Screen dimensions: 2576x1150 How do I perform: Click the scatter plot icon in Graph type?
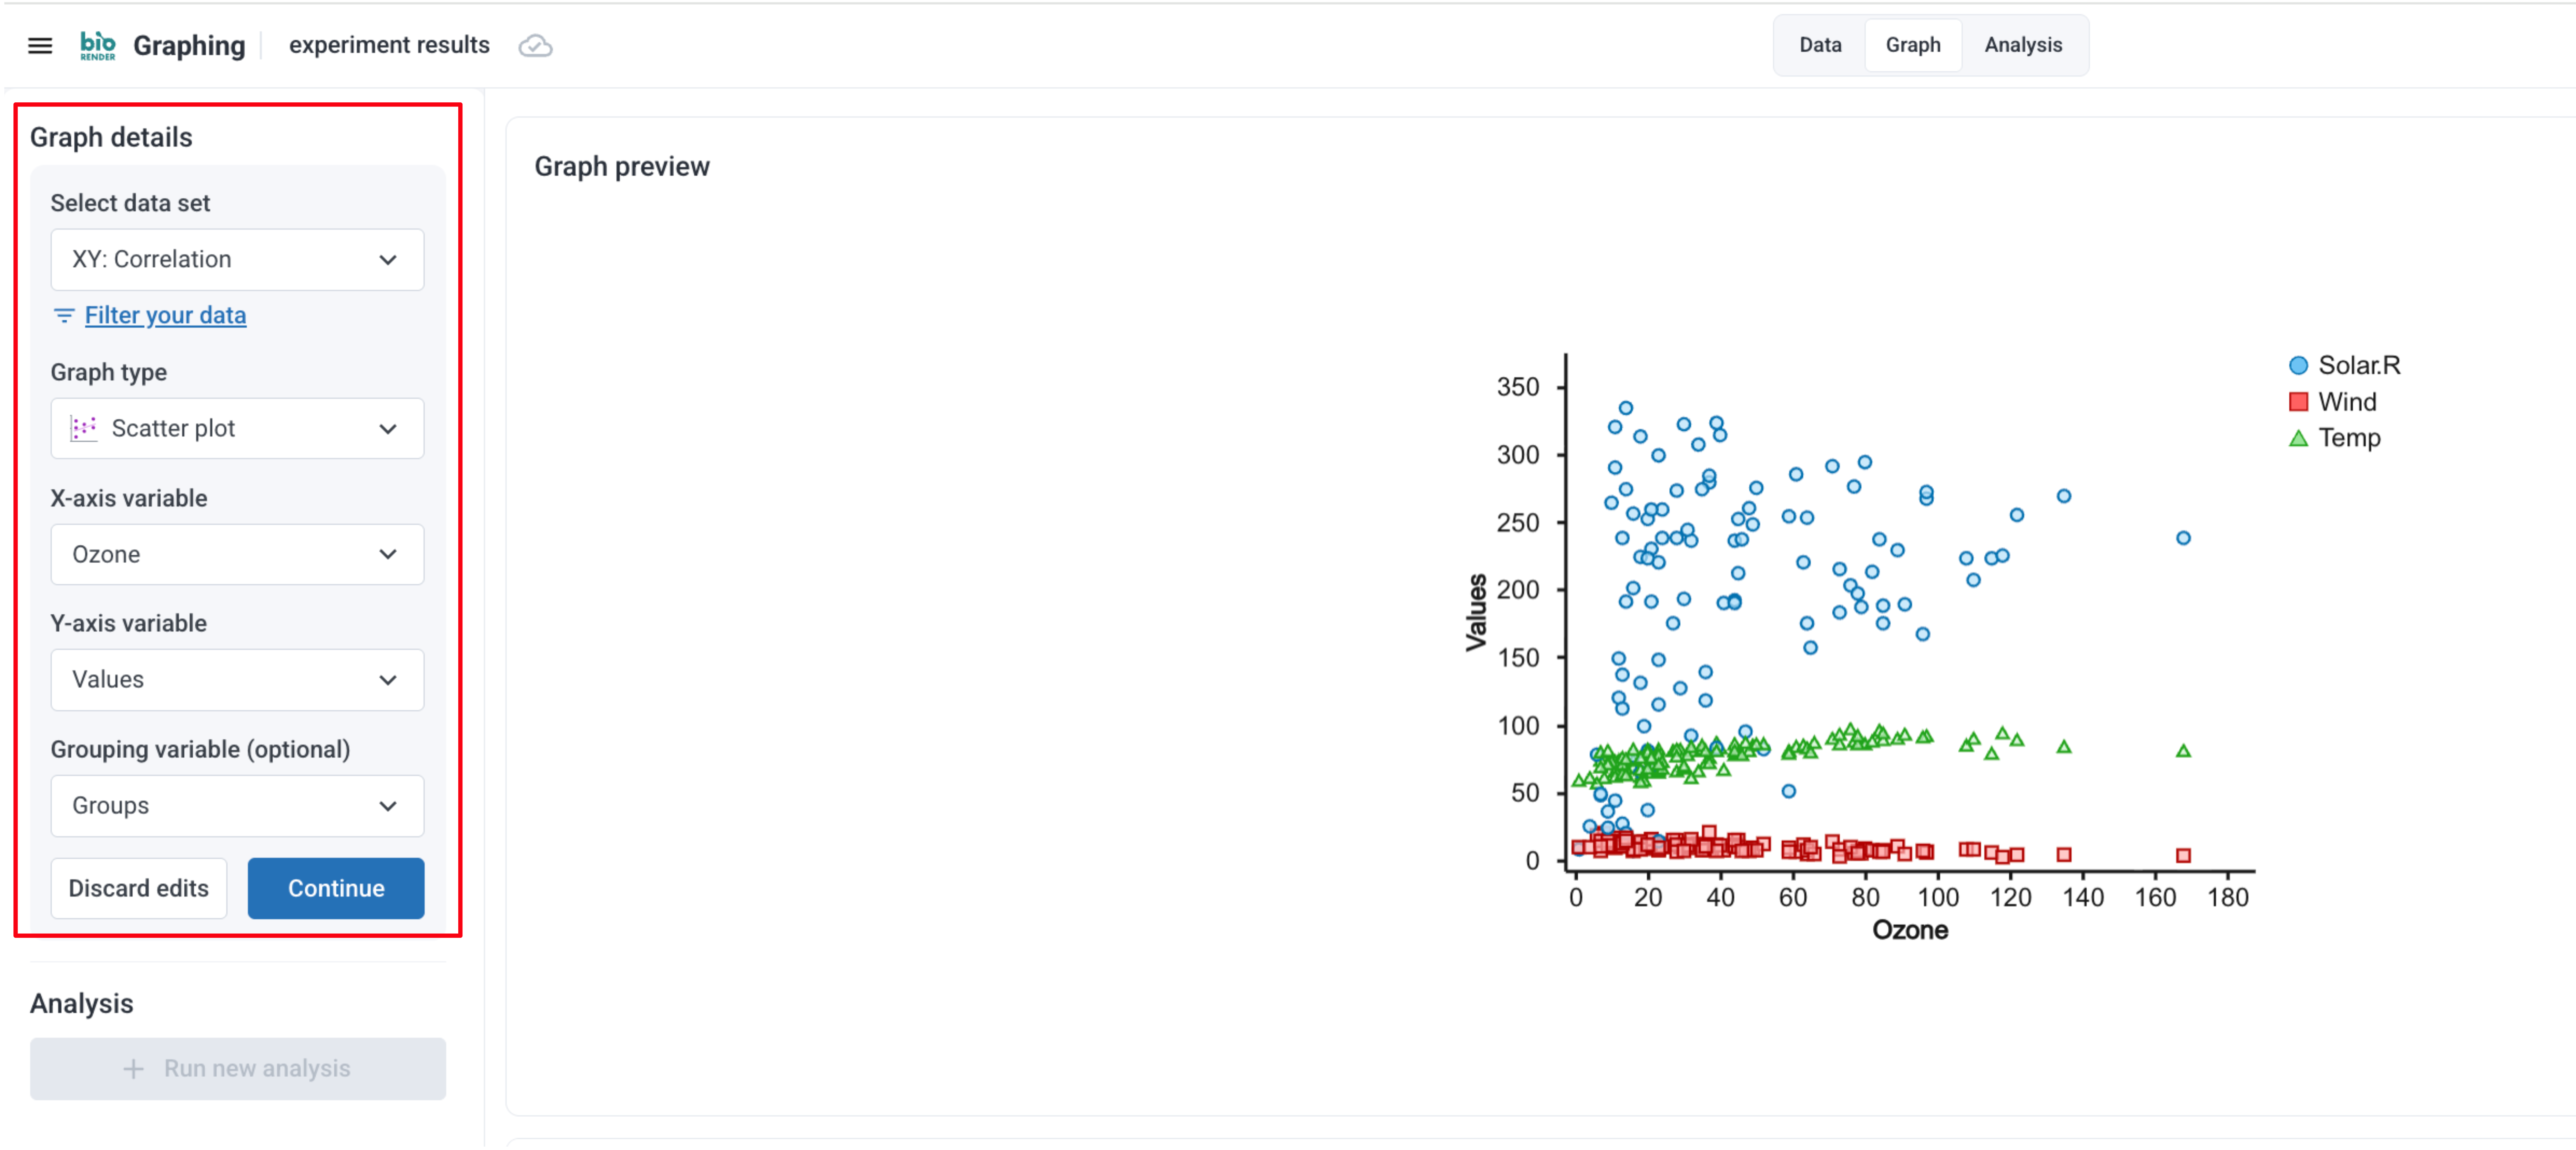pyautogui.click(x=83, y=428)
